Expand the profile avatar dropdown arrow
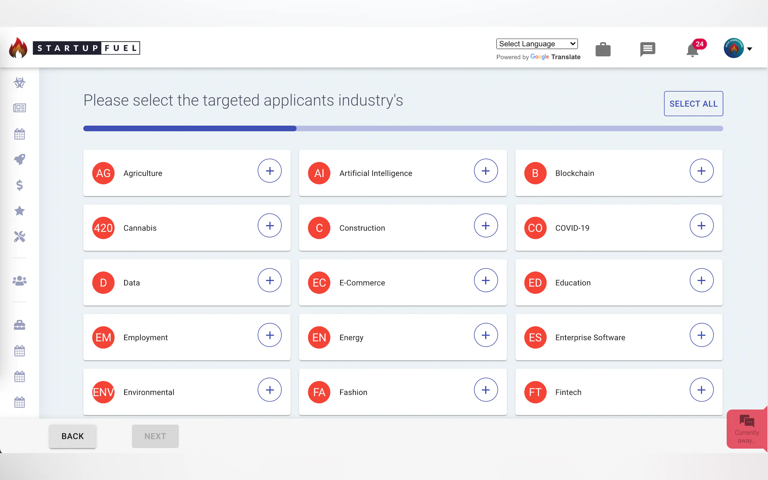Screen dimensions: 768x480 tap(750, 49)
